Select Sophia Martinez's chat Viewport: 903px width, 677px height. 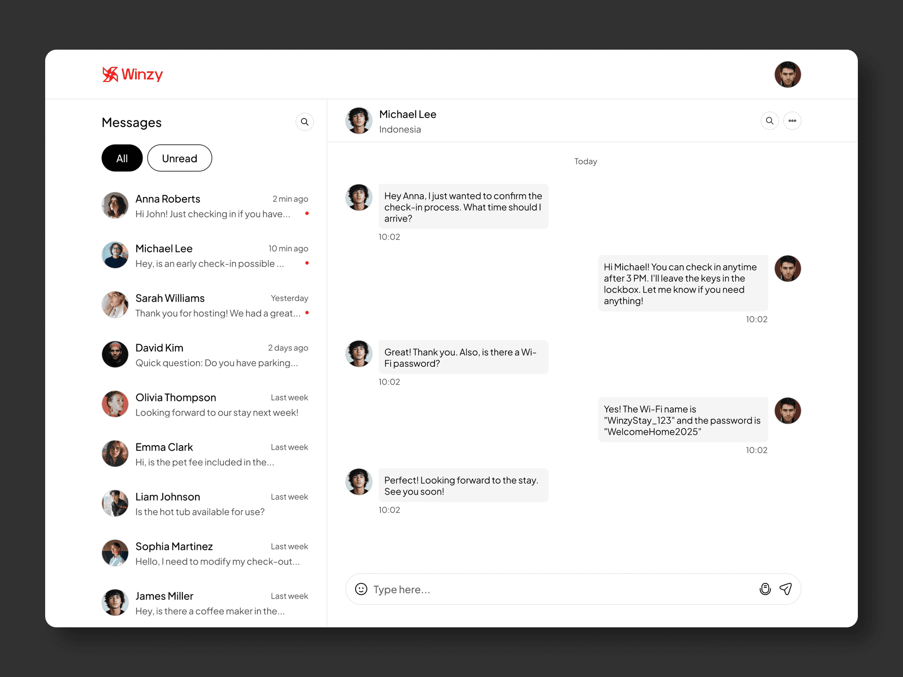[205, 553]
